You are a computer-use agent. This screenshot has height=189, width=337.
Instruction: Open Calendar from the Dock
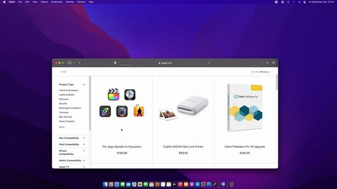[152, 184]
